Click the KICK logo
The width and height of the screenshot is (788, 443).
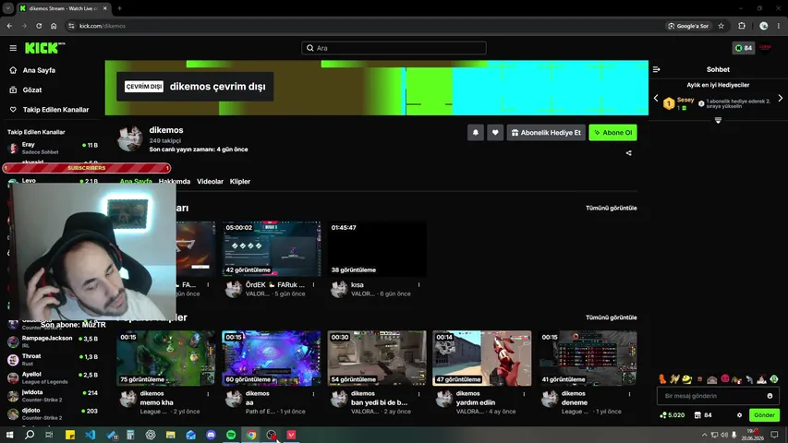(44, 48)
